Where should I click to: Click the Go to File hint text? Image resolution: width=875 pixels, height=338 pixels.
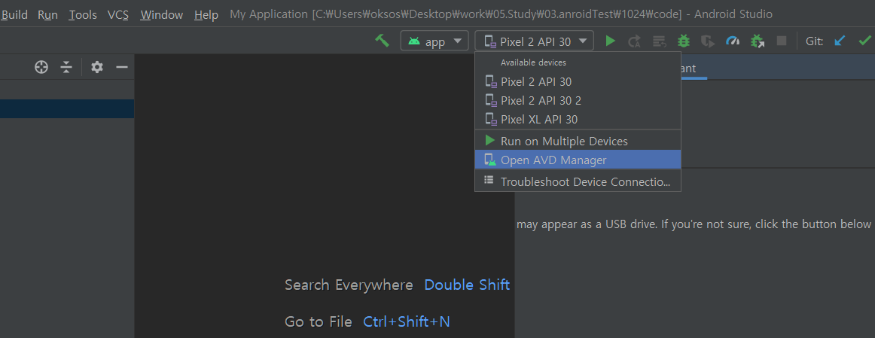pos(318,322)
